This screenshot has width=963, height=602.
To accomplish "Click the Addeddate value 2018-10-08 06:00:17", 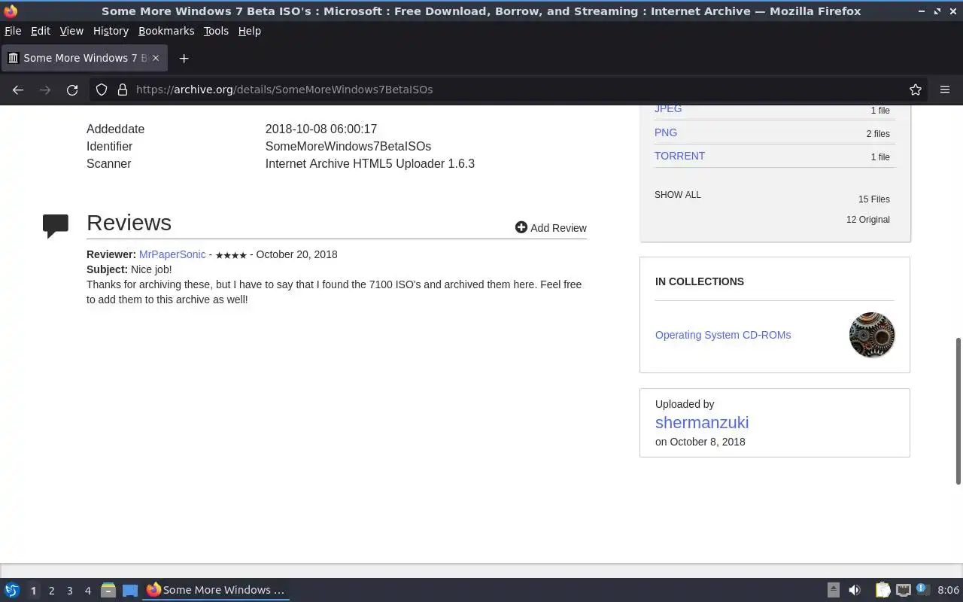I will (x=321, y=129).
